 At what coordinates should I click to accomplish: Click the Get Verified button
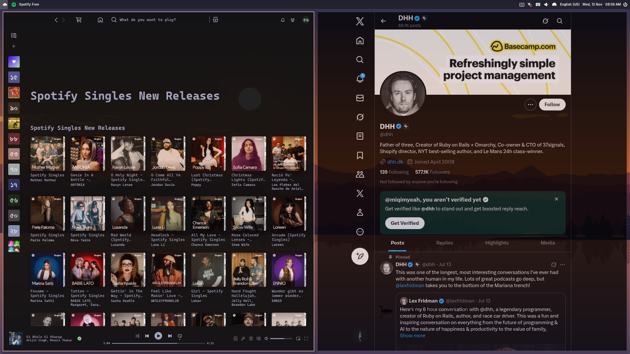pos(405,223)
